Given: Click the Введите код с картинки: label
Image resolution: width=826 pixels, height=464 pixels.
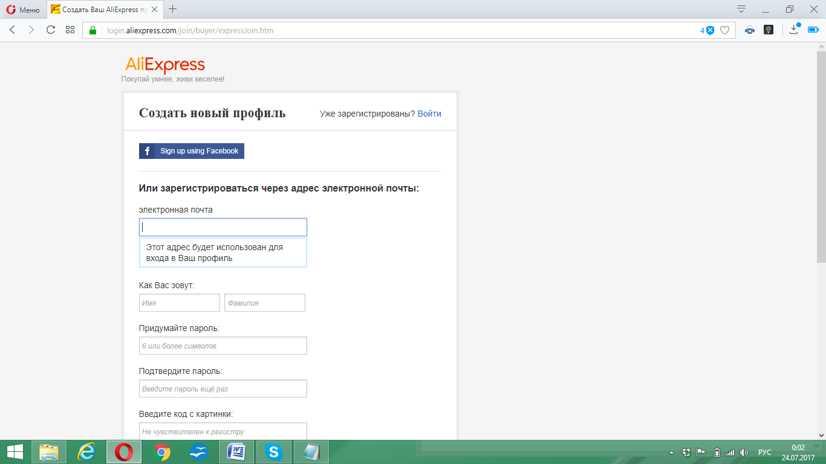Looking at the screenshot, I should [x=186, y=414].
